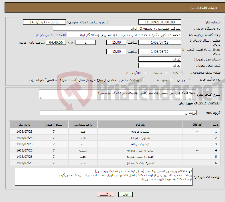This screenshot has height=202, width=225.
Task: Click the تاریخ نیاز column header
Action: 25,125
